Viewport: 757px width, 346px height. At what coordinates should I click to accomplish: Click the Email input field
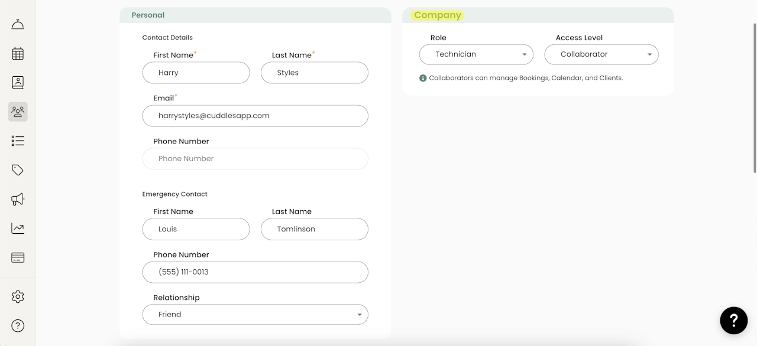pos(255,116)
